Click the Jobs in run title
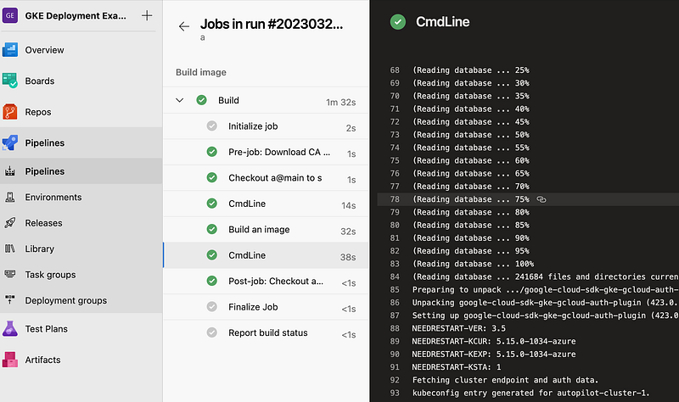This screenshot has height=402, width=679. coord(272,24)
